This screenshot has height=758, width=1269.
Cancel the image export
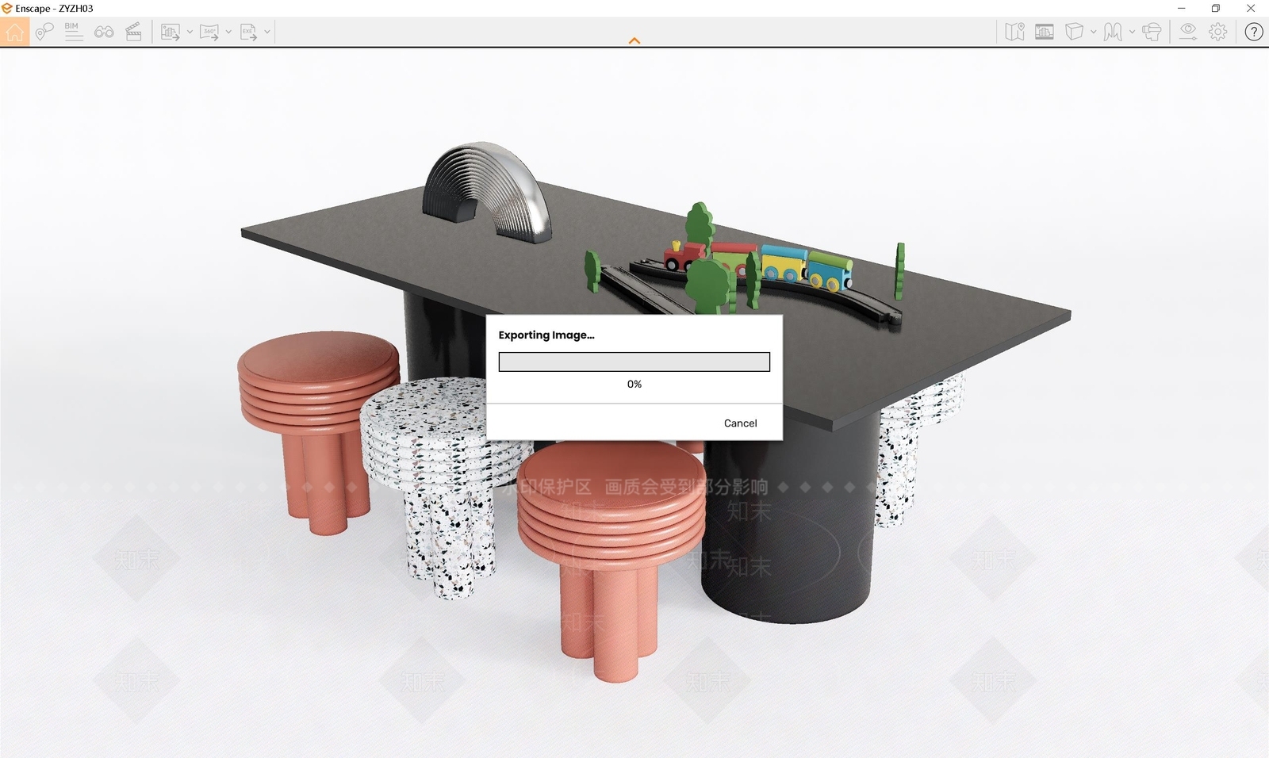coord(741,423)
